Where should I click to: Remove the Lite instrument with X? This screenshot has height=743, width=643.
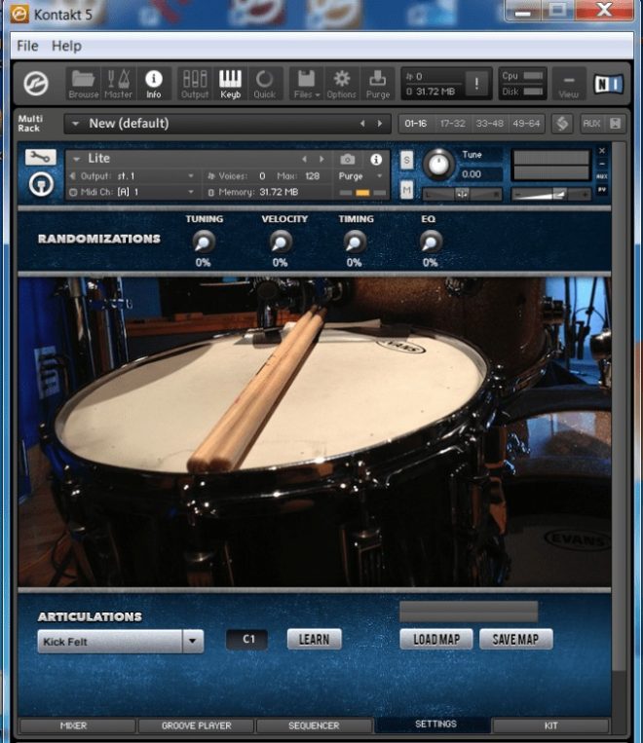[602, 151]
